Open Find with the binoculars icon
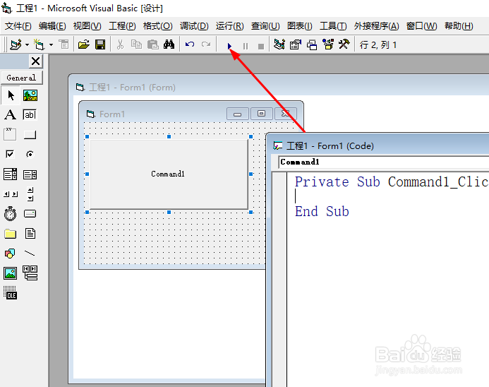This screenshot has height=387, width=489. pos(169,45)
